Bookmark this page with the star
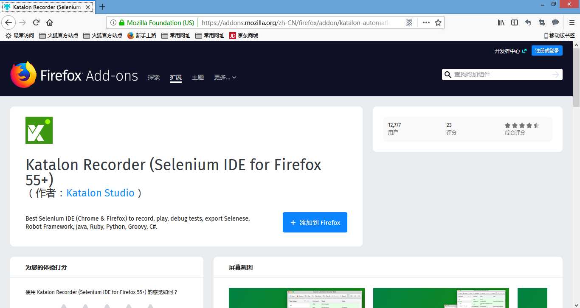 [438, 22]
